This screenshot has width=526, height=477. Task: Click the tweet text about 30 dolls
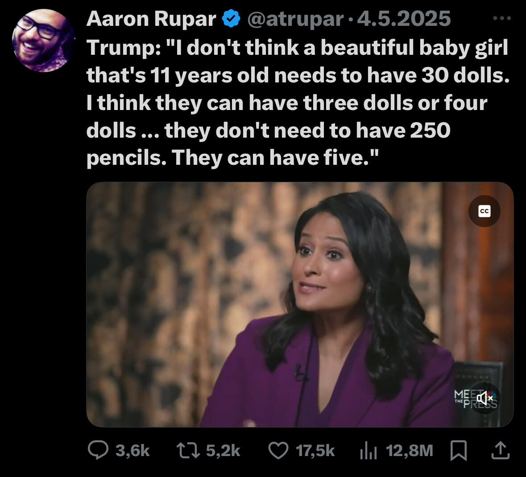(x=298, y=102)
